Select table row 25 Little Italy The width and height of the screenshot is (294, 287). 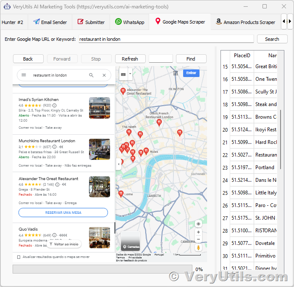point(249,193)
